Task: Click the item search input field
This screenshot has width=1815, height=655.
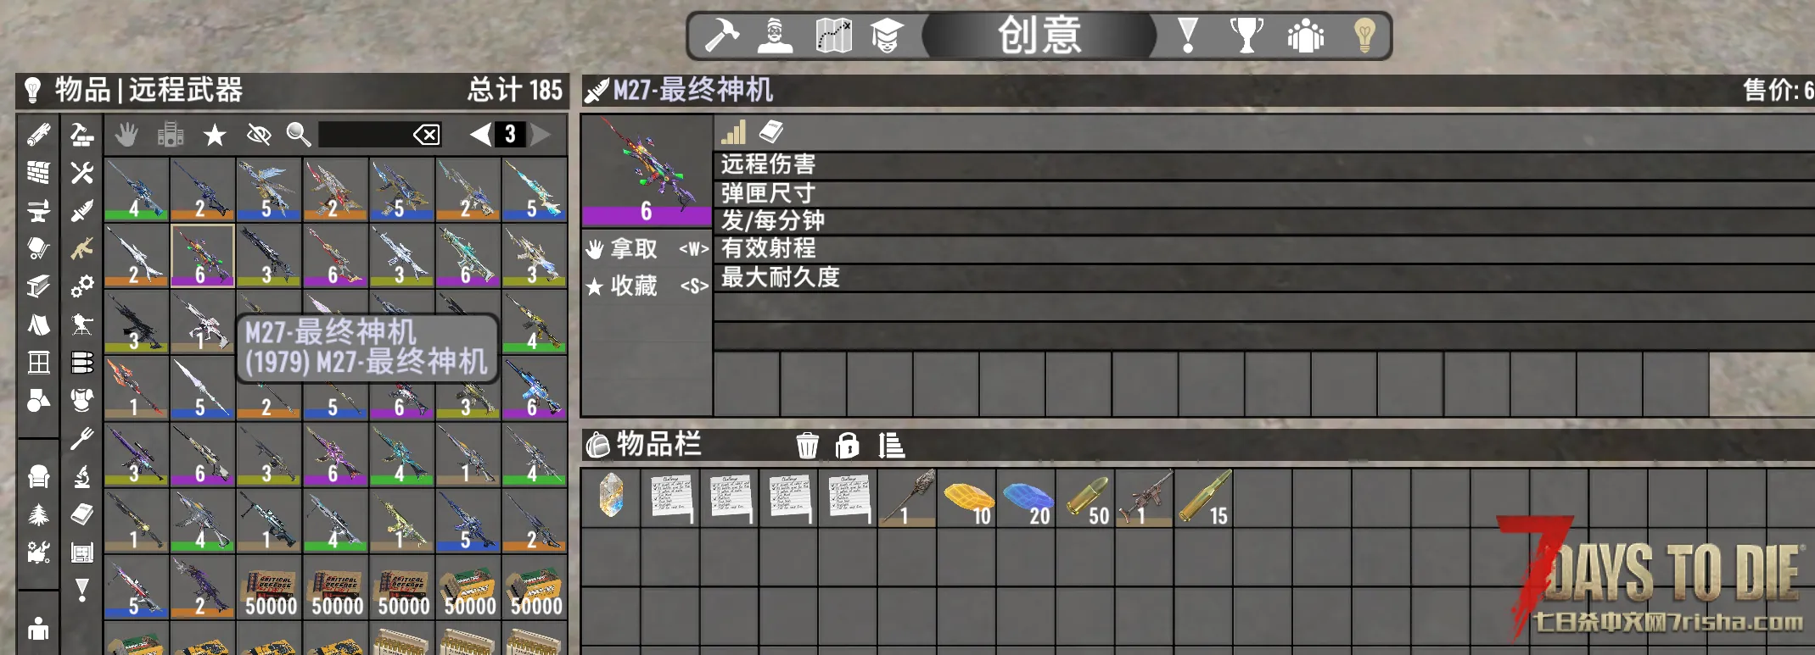Action: tap(365, 134)
